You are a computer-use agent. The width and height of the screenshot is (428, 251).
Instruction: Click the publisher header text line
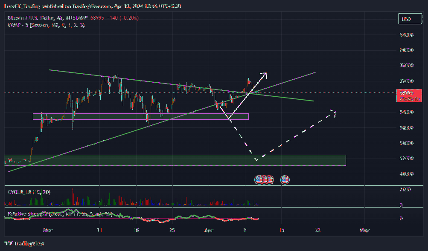(93, 6)
